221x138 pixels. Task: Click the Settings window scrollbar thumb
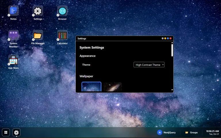click(x=172, y=50)
